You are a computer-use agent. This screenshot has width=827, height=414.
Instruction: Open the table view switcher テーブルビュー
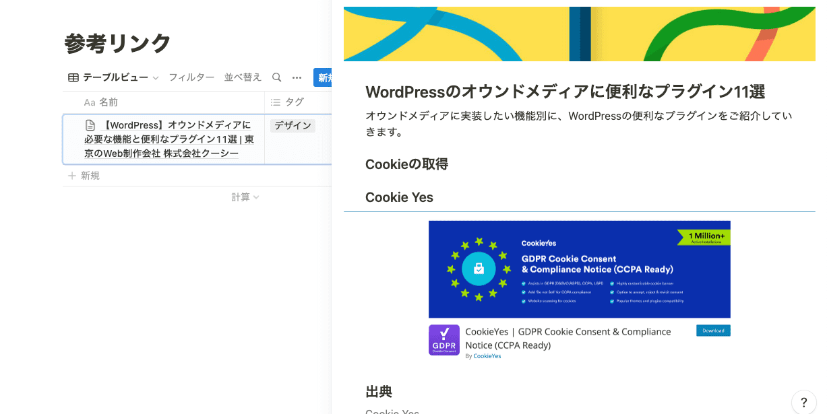[x=113, y=77]
